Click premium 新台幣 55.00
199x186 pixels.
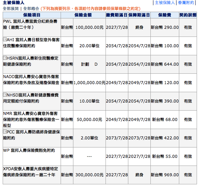coord(165,157)
